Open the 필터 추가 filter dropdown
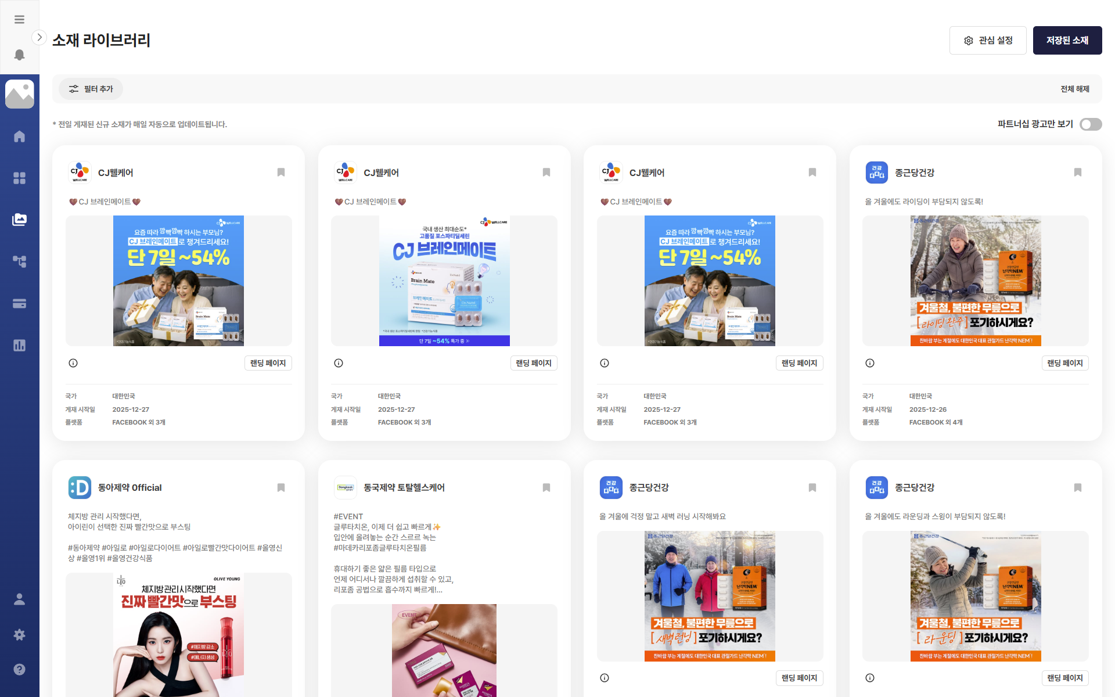 pos(91,89)
